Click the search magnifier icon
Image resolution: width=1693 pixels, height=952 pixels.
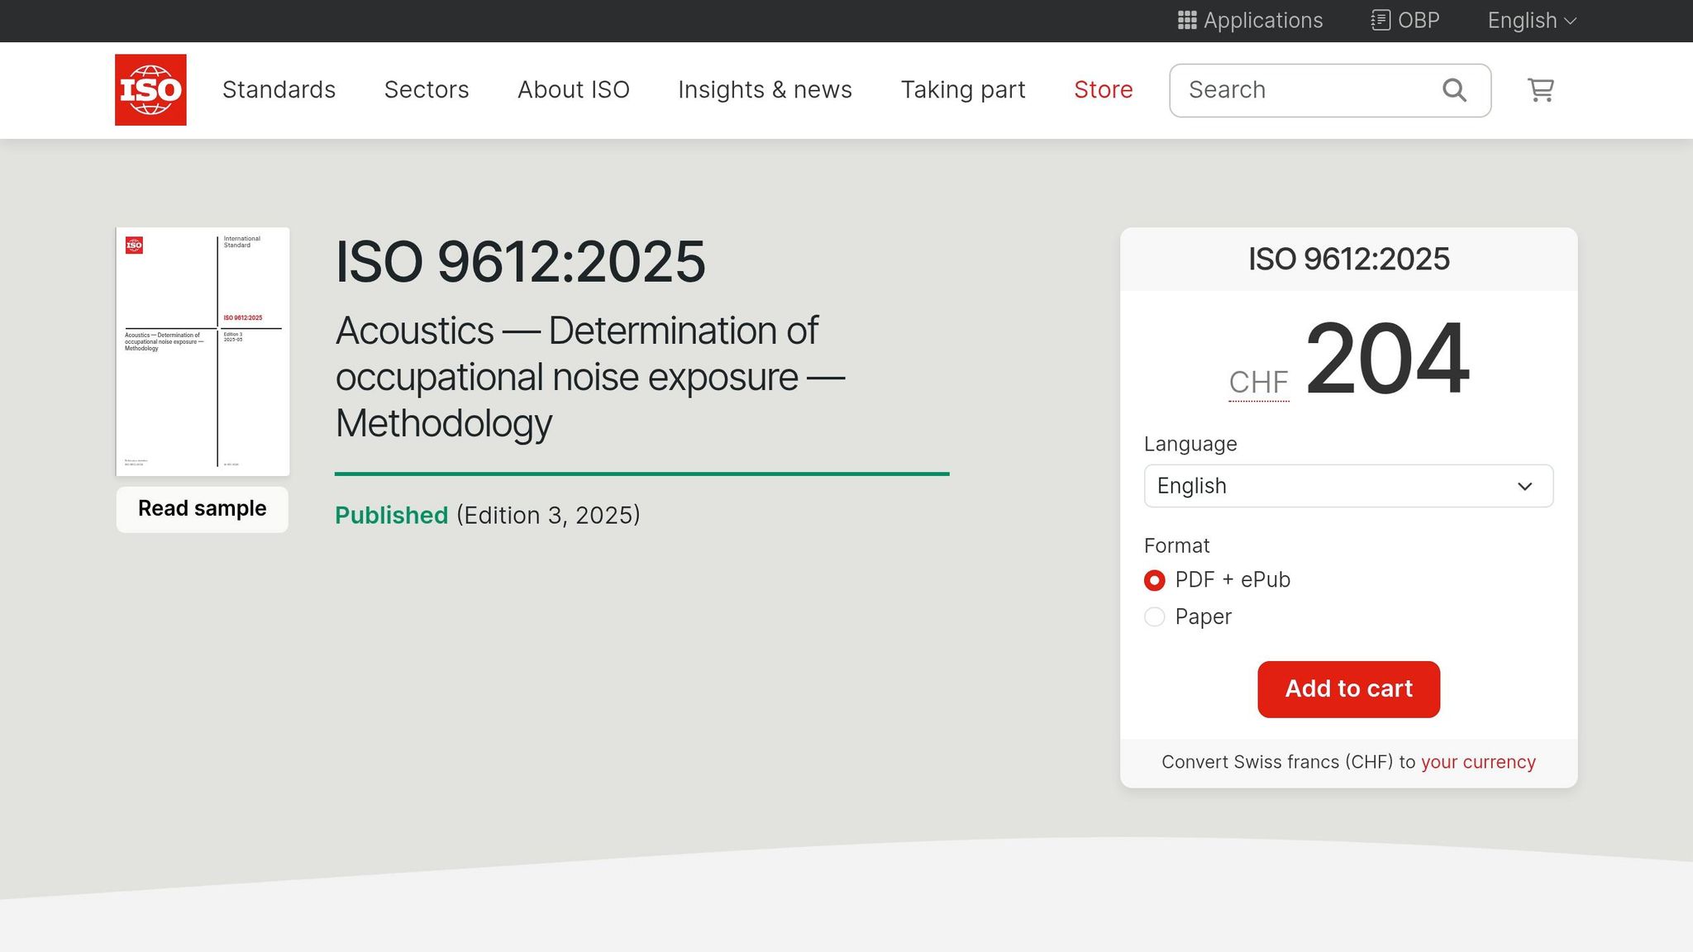pyautogui.click(x=1453, y=89)
